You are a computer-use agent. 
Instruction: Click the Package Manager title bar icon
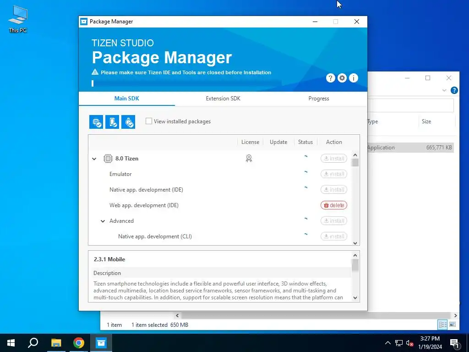(84, 22)
